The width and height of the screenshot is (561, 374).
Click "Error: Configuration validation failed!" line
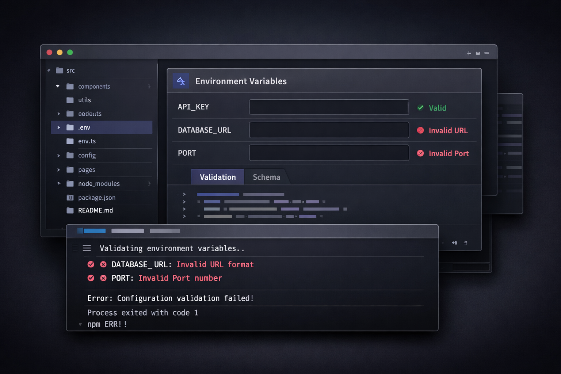click(x=170, y=298)
